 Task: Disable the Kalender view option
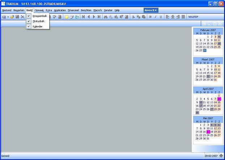coord(38,26)
